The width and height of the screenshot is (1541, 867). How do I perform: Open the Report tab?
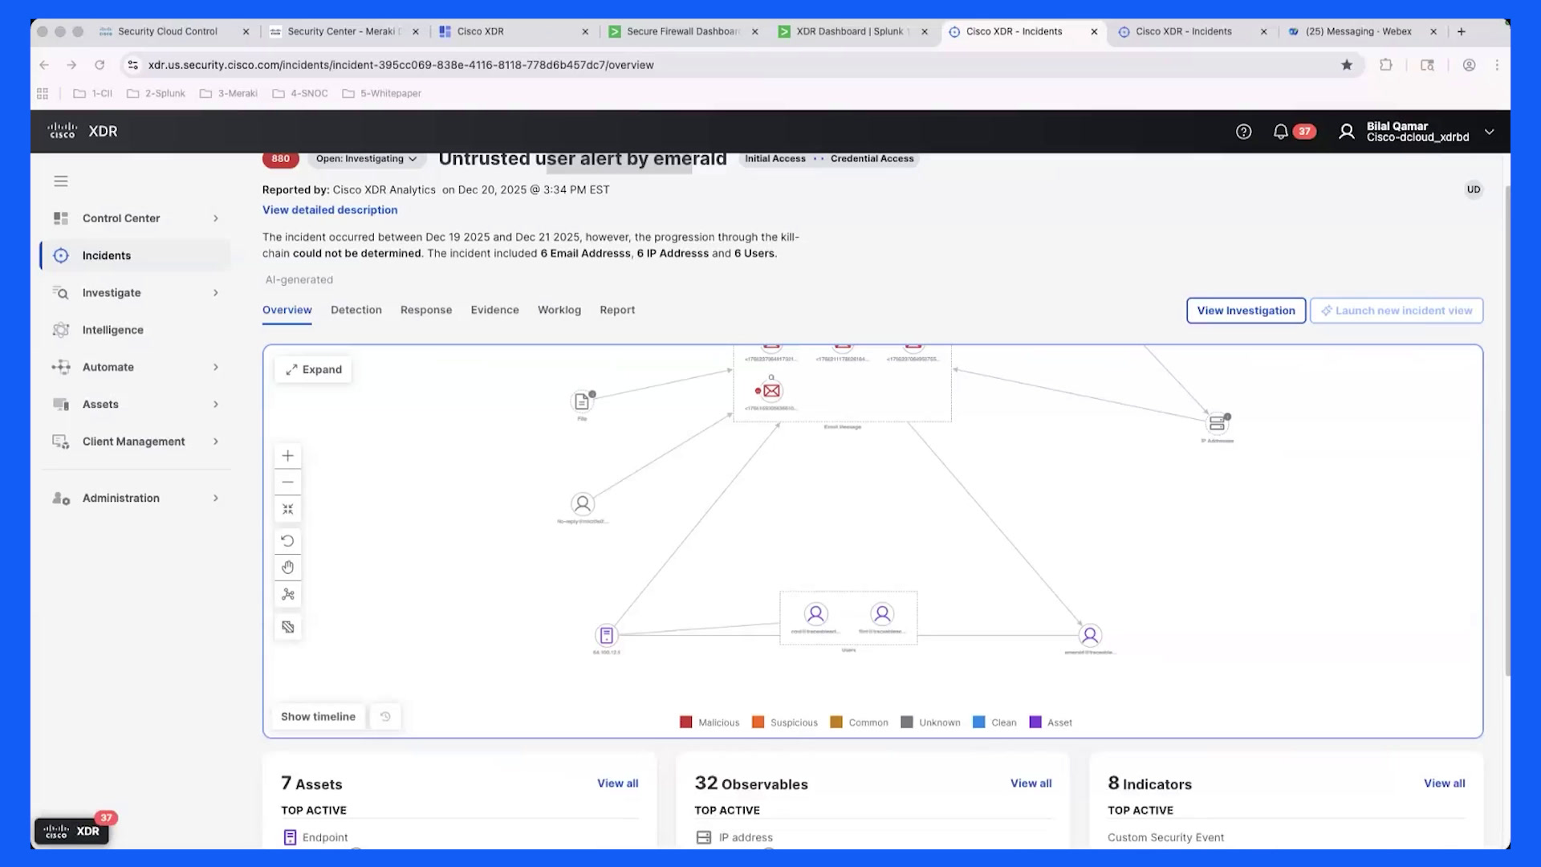(617, 310)
